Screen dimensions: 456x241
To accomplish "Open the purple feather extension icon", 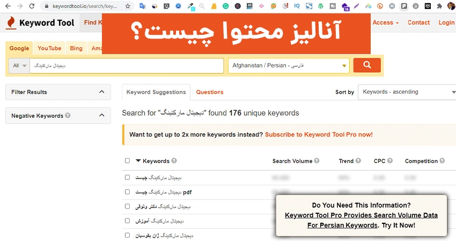I will (357, 6).
